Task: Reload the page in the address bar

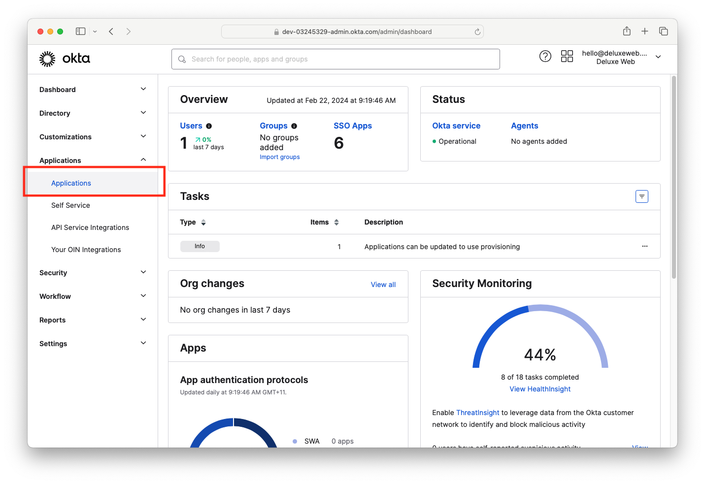Action: (x=477, y=32)
